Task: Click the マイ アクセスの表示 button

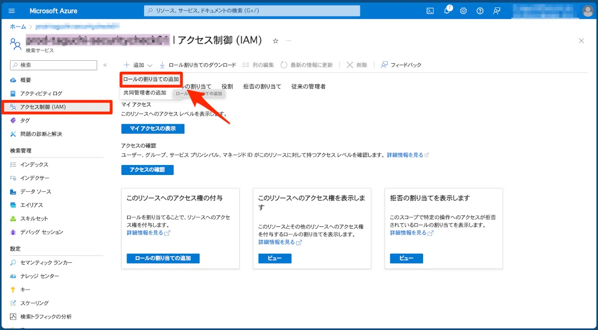Action: pos(152,129)
